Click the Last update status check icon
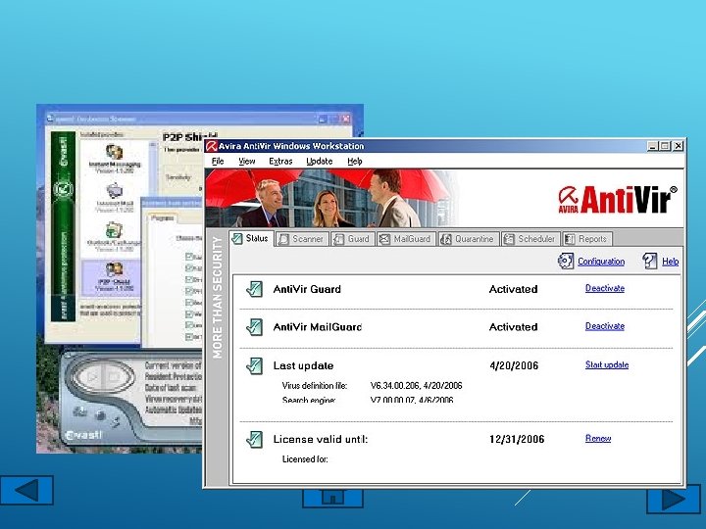Image resolution: width=706 pixels, height=529 pixels. [x=254, y=365]
